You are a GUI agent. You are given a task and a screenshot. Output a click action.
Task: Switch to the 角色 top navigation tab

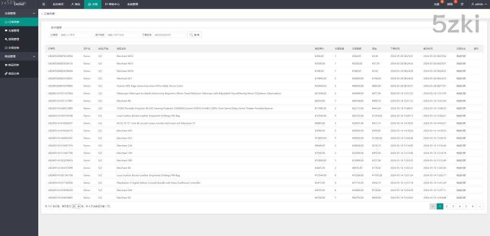(76, 4)
